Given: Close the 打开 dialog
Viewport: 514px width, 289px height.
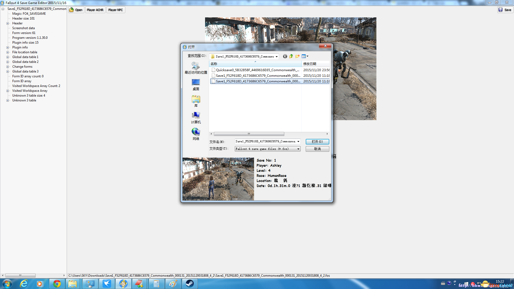Looking at the screenshot, I should coord(325,46).
